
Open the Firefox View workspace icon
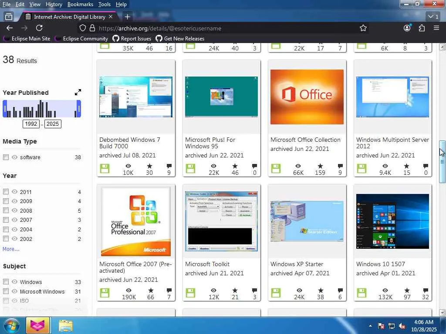click(x=9, y=17)
